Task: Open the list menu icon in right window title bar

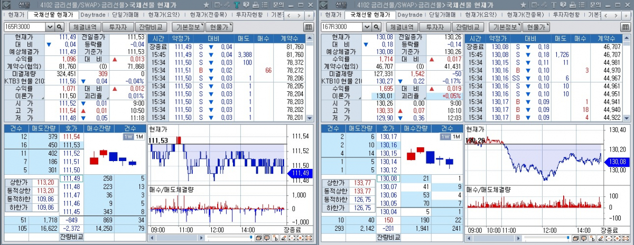Action: coord(582,5)
